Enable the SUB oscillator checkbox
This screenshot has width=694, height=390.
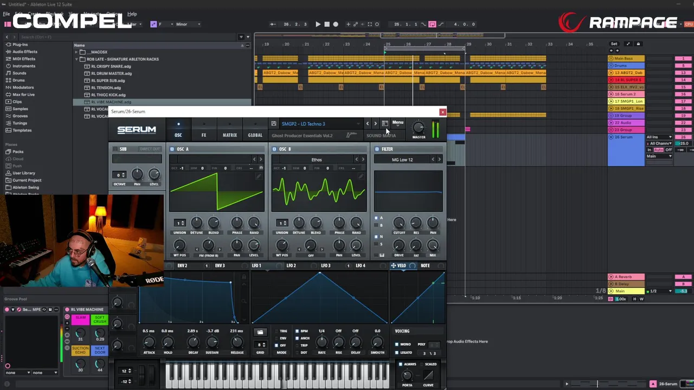115,149
